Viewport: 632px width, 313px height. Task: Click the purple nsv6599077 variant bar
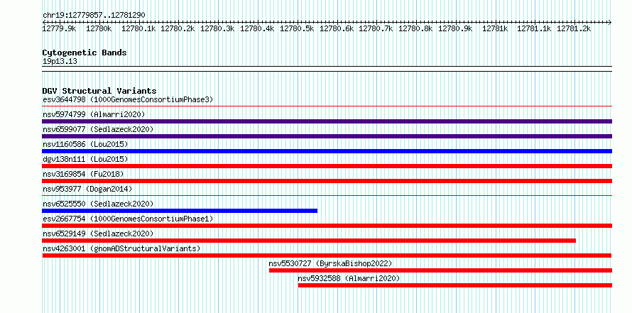(x=327, y=136)
